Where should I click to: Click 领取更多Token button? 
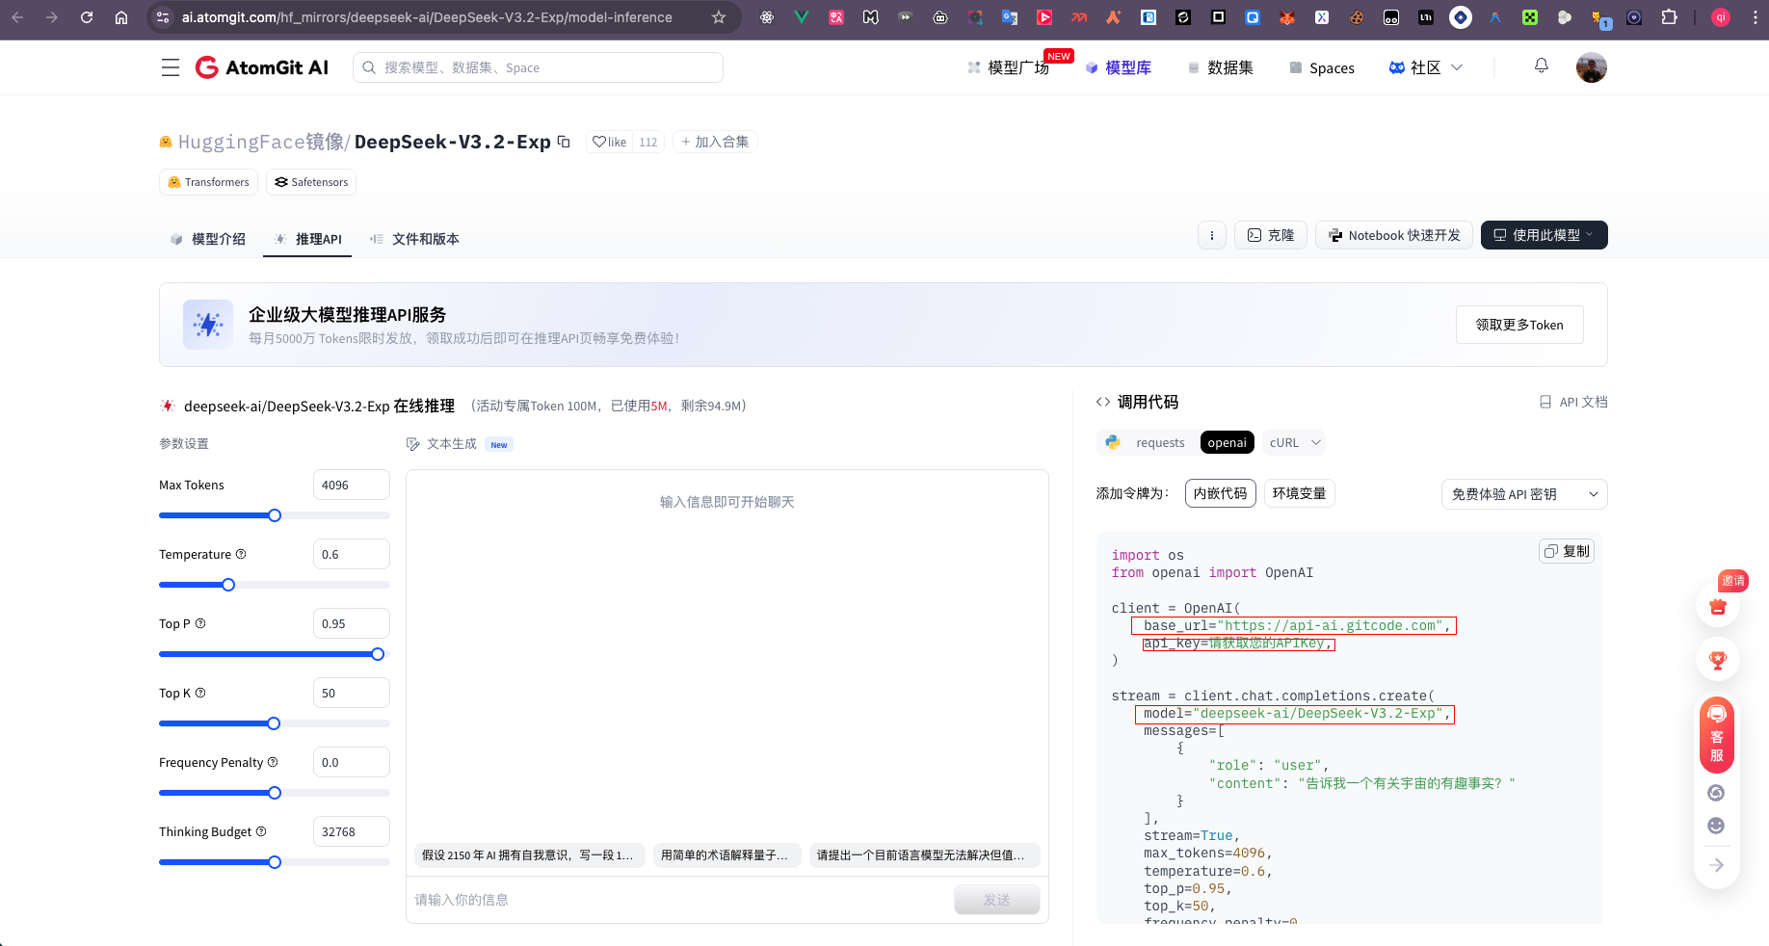(x=1519, y=325)
